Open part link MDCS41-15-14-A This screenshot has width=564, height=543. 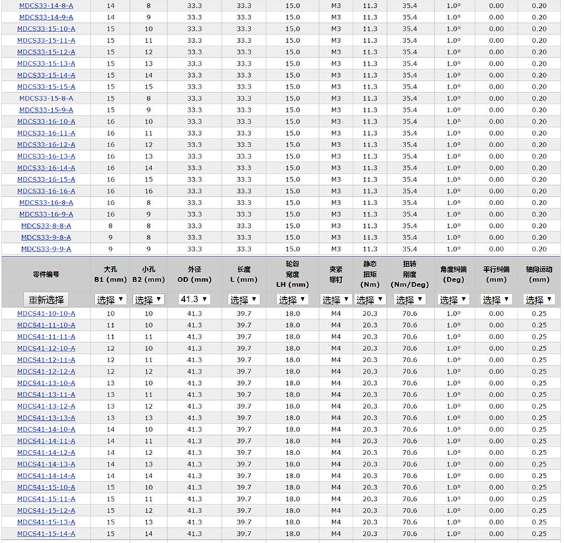pos(46,534)
